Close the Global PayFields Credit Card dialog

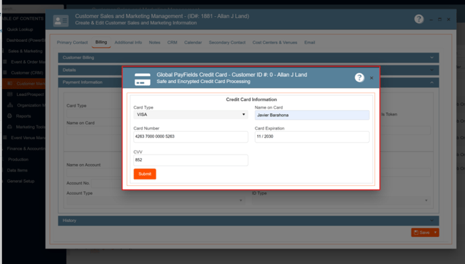[x=371, y=78]
